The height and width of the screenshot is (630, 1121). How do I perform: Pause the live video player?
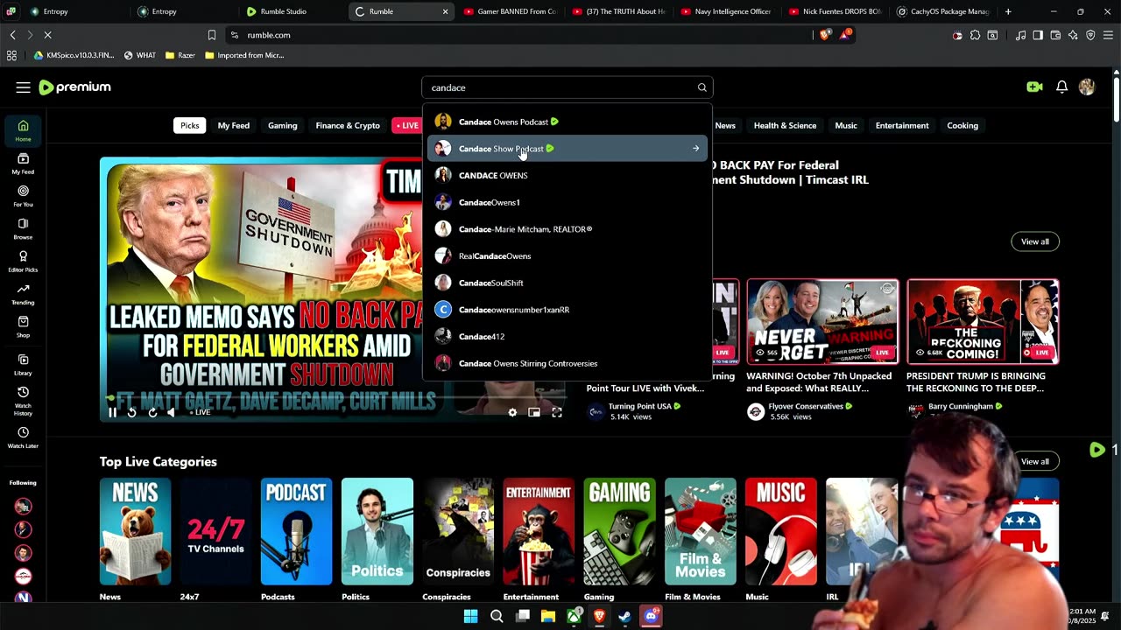pos(113,412)
